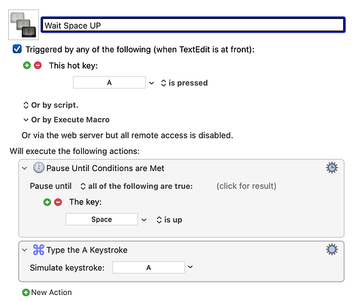352x301 pixels.
Task: Toggle the macro enabled checkbox
Action: [x=17, y=49]
